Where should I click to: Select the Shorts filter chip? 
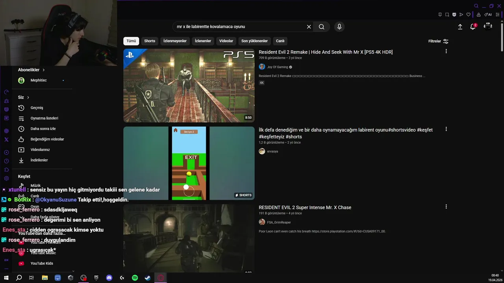pos(150,41)
